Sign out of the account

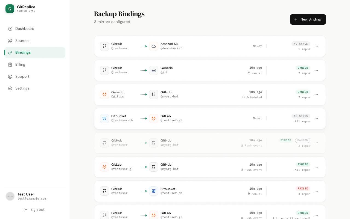point(34,209)
